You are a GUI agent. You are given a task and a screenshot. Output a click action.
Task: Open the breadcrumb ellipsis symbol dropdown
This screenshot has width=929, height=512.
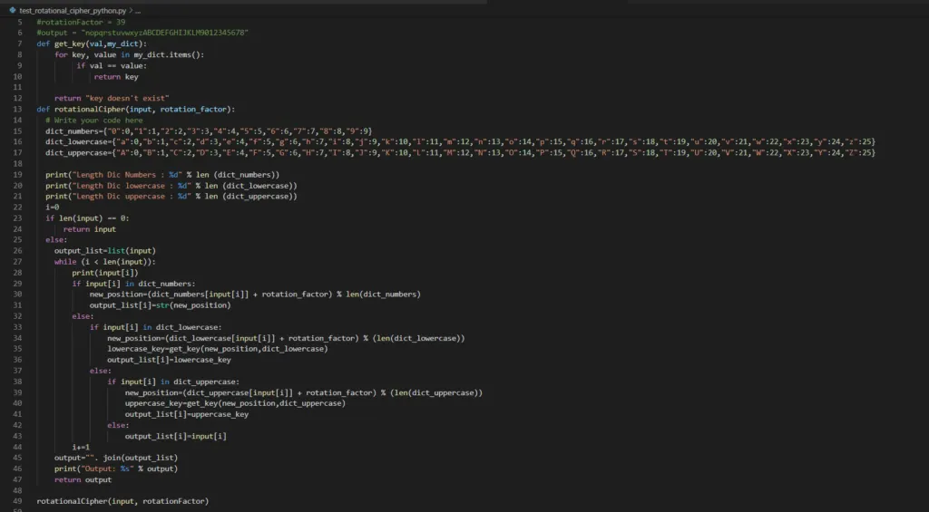[x=138, y=11]
